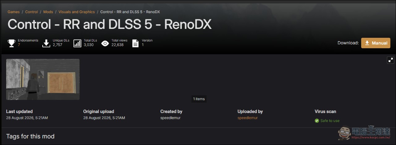This screenshot has width=396, height=145.
Task: Open the mod screenshot thumbnail
Action: 43,79
